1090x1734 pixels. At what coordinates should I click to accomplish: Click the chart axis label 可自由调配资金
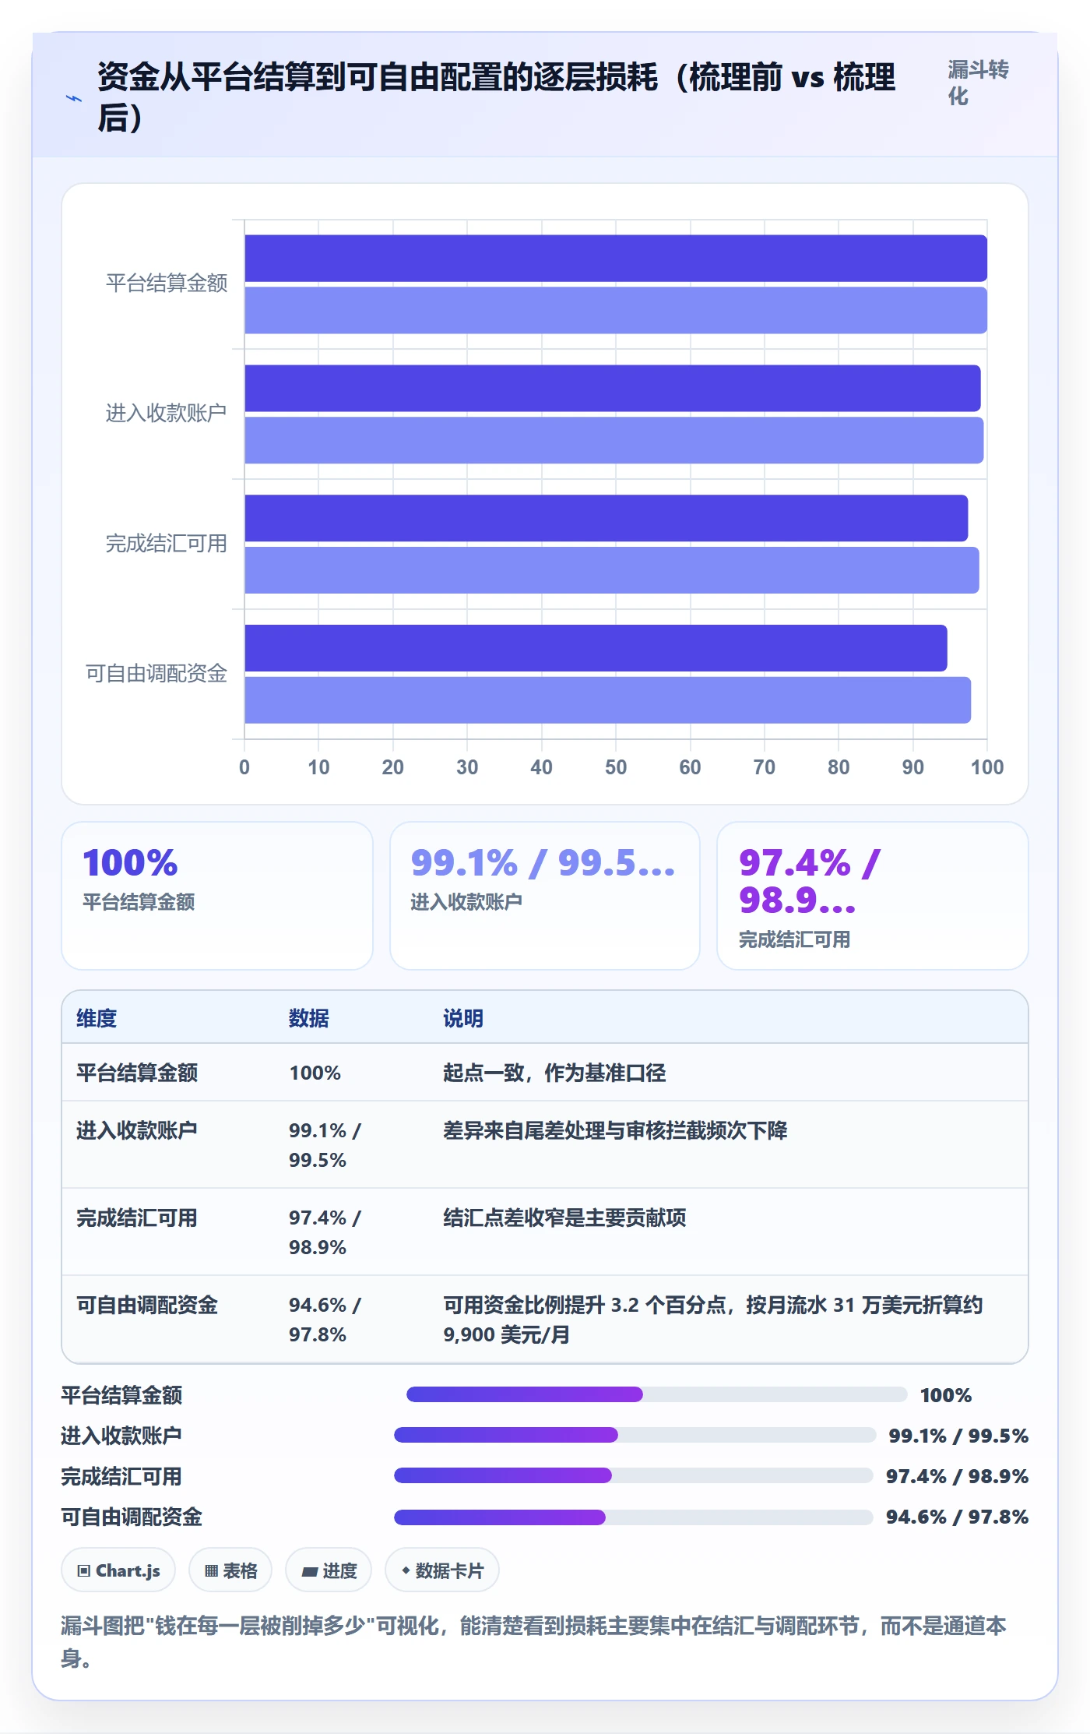point(156,673)
